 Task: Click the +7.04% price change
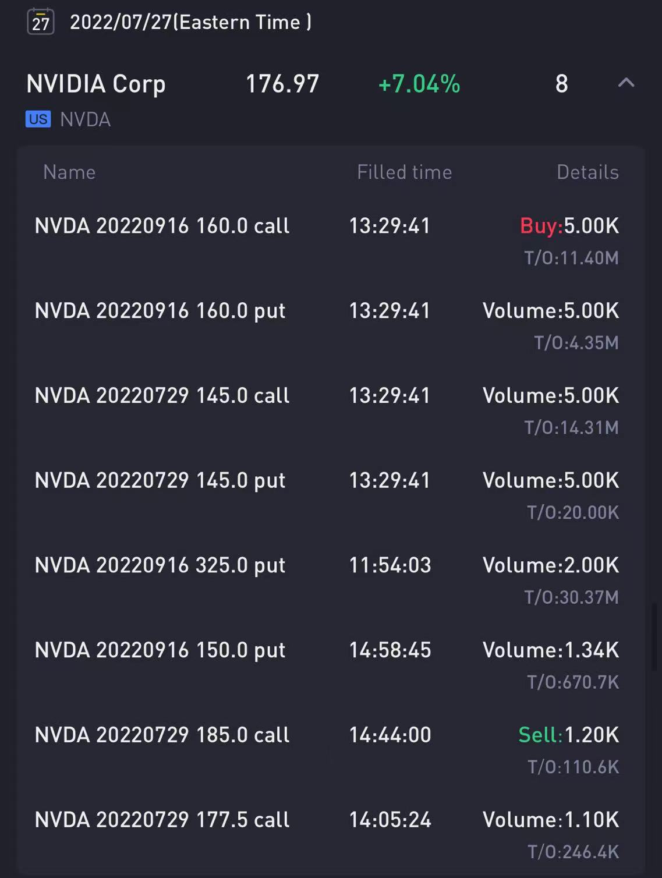coord(419,84)
